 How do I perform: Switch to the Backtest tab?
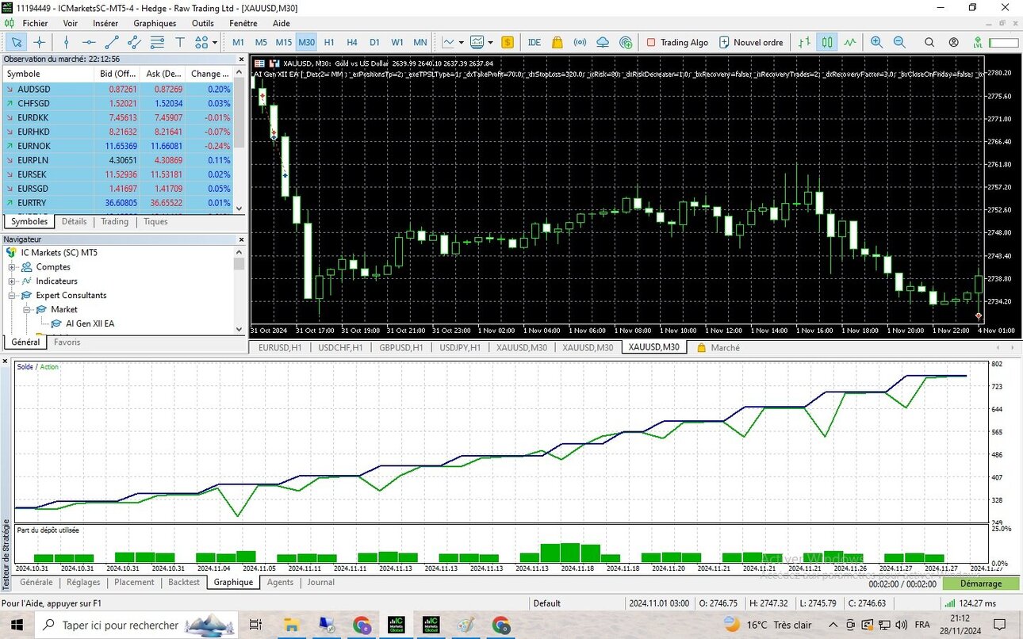click(184, 582)
